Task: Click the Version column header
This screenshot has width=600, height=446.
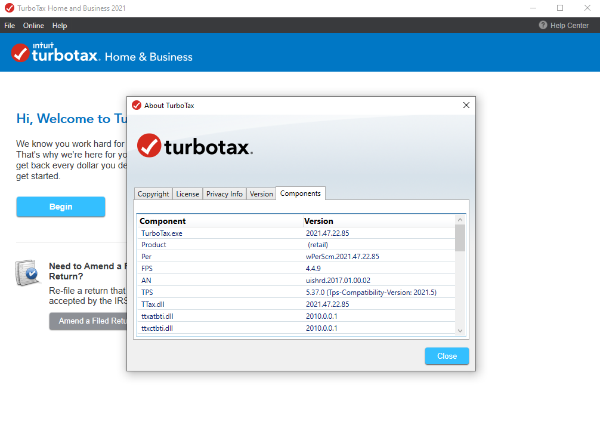Action: (x=379, y=221)
